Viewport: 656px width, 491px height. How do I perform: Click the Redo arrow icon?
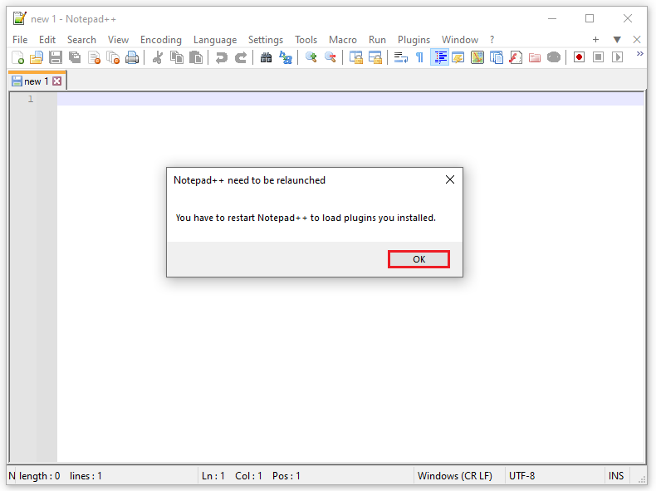tap(240, 57)
